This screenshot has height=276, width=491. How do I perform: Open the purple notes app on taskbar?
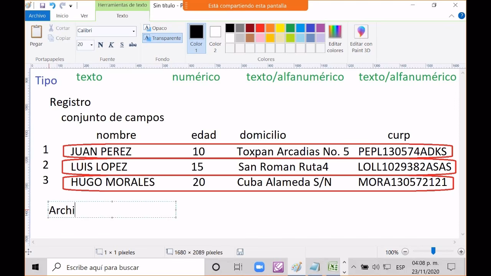point(278,267)
